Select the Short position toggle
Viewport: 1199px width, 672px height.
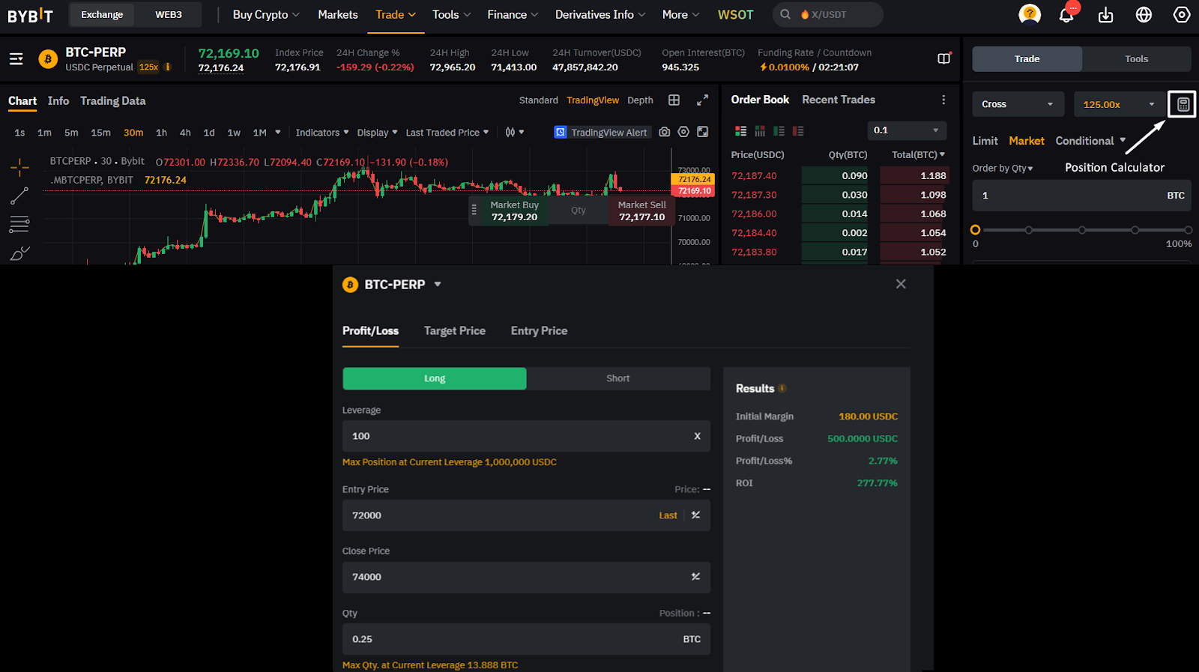(618, 378)
